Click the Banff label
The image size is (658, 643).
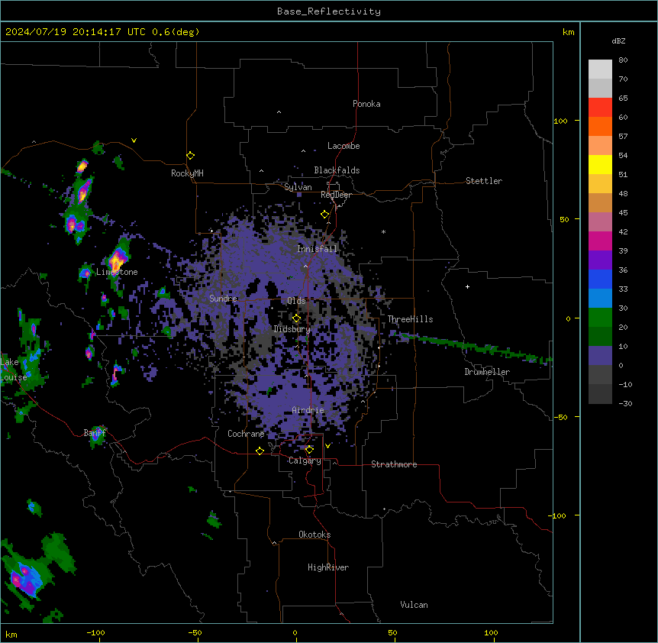95,433
